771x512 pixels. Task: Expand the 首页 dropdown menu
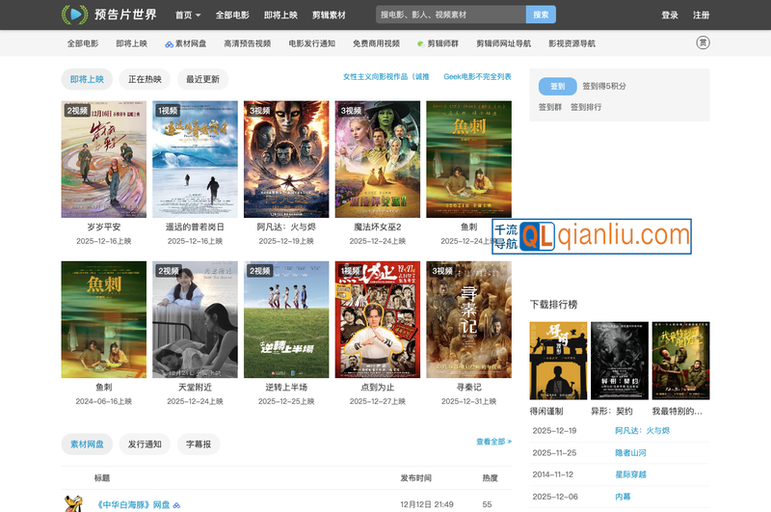pyautogui.click(x=188, y=15)
